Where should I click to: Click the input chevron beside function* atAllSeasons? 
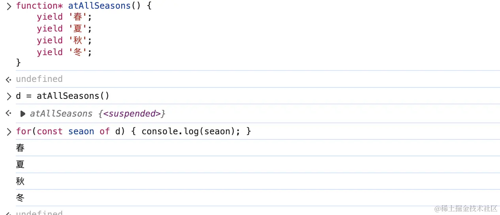click(9, 6)
